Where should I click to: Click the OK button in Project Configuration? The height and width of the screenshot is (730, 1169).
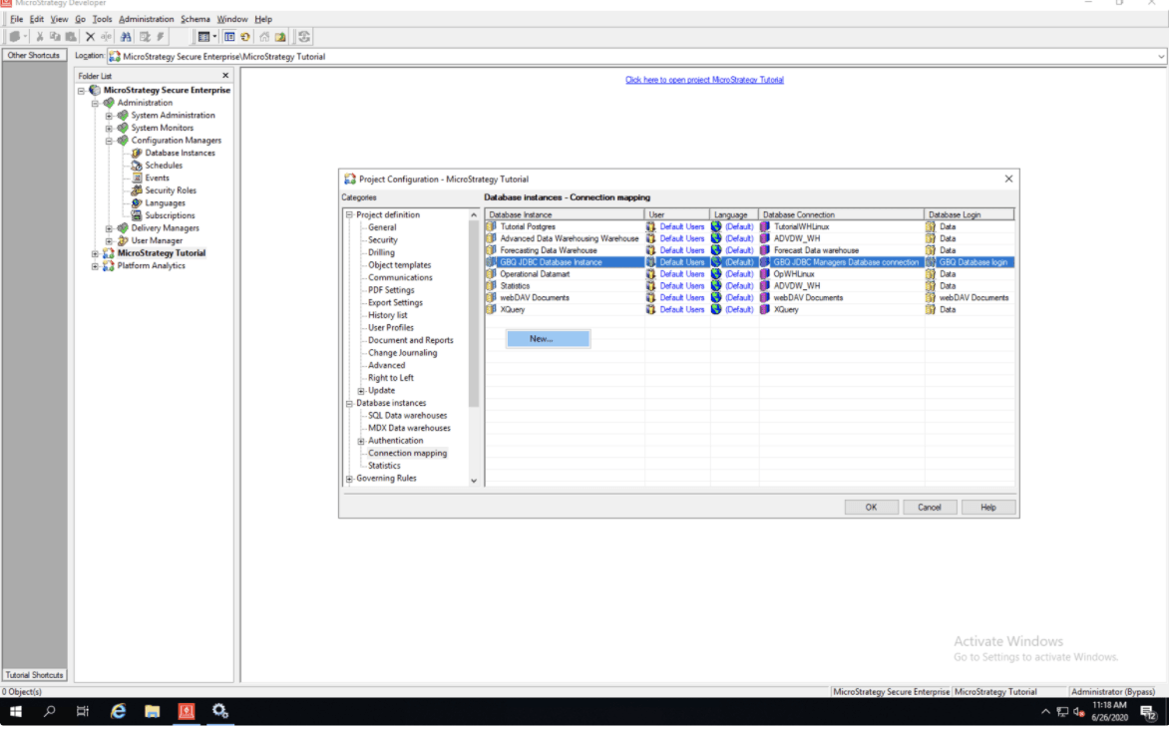871,508
